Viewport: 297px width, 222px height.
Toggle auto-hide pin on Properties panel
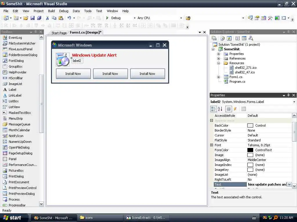tap(289, 95)
